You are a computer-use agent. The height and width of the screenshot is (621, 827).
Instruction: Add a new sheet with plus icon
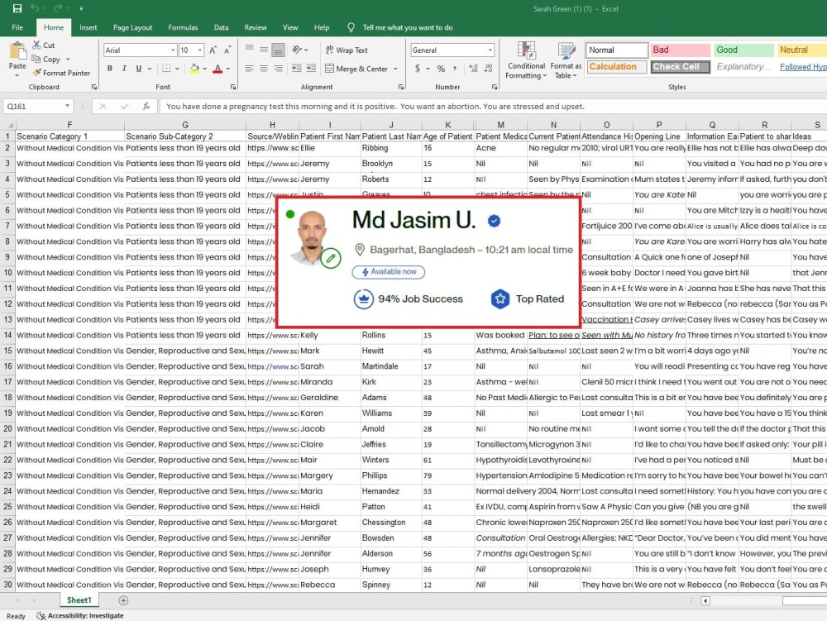123,600
